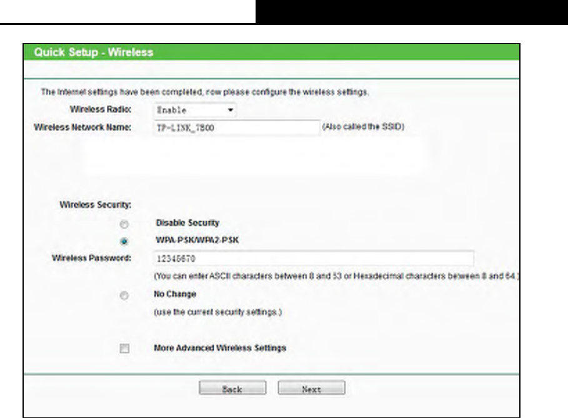Click the Wireless Network Name label
Image resolution: width=568 pixels, height=418 pixels.
coord(82,127)
